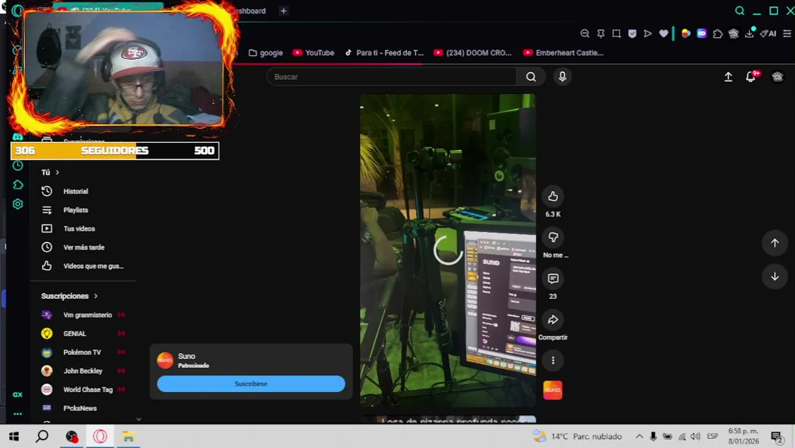Open Opera easy setup sliders icon
The image size is (795, 448).
(x=787, y=34)
